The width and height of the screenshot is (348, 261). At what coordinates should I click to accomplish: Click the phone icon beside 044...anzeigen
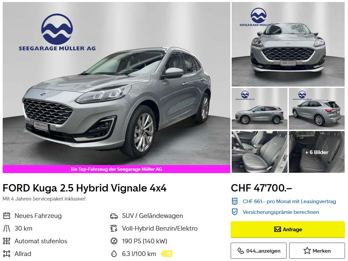[241, 251]
